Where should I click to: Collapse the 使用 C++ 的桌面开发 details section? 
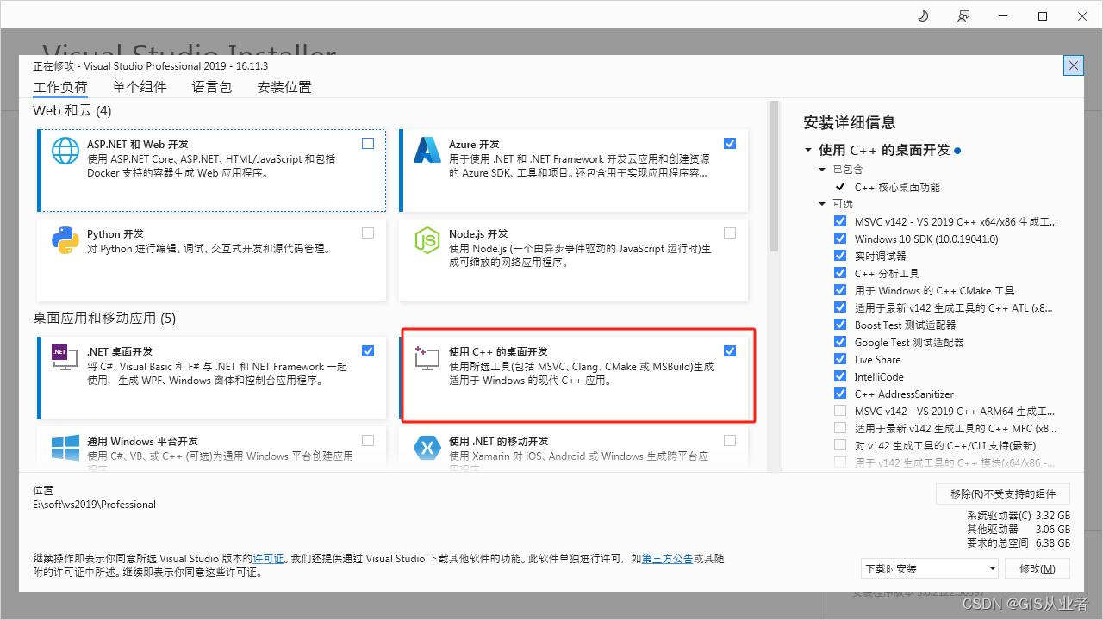pyautogui.click(x=808, y=150)
